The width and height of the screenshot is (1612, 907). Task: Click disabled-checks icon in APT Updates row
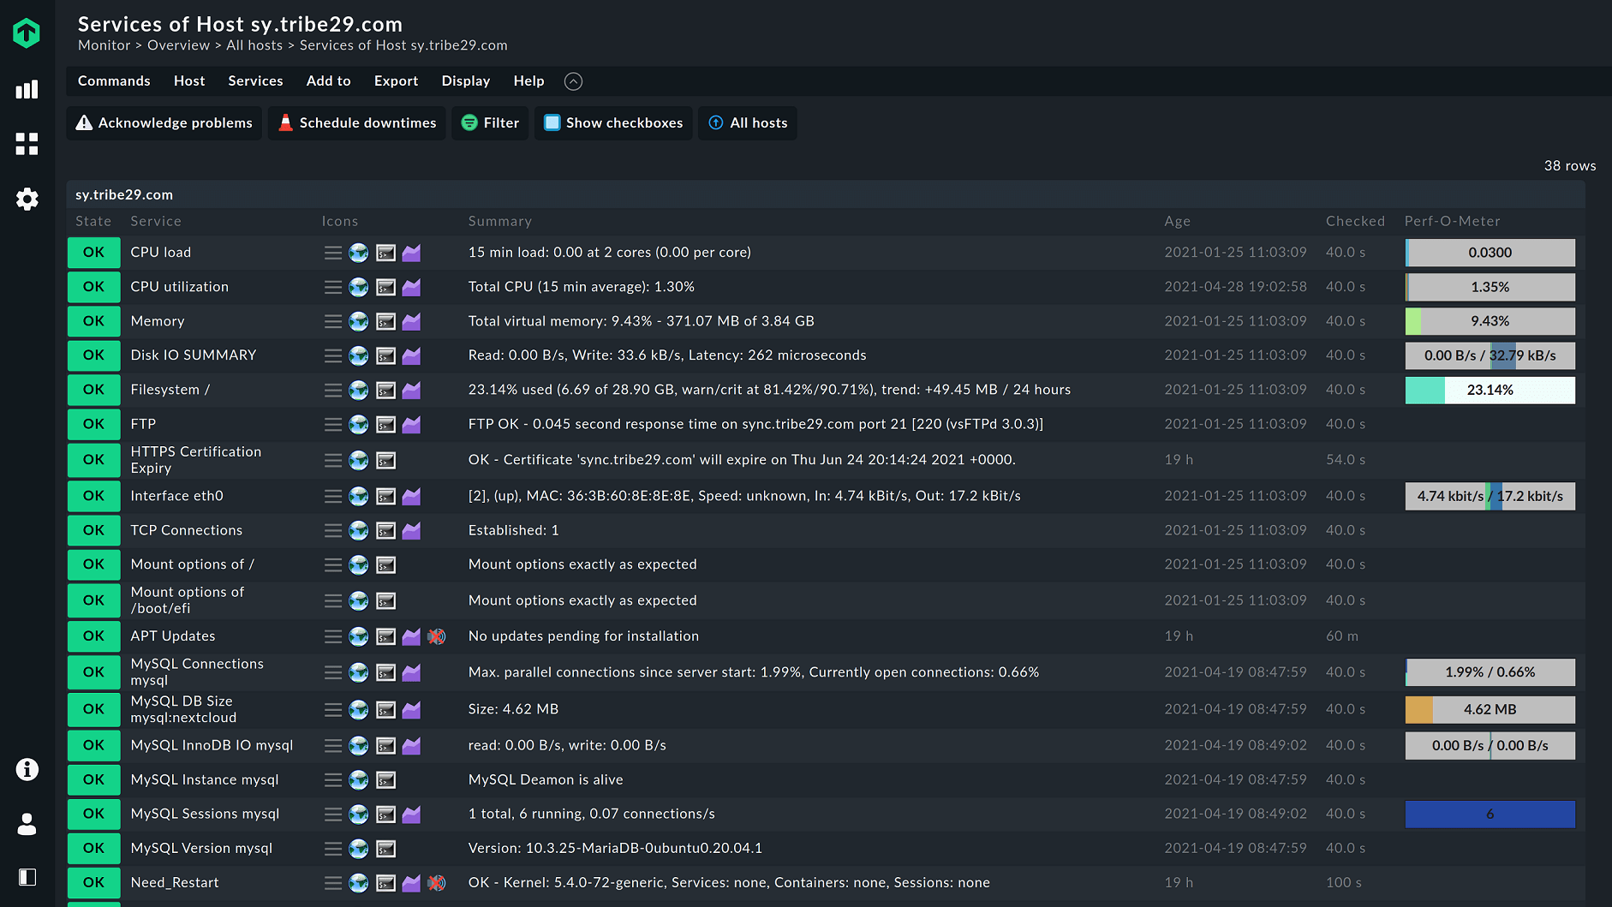pyautogui.click(x=437, y=636)
